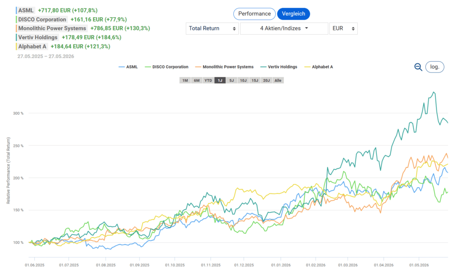Select the YTD time range
451x269 pixels.
coord(208,80)
